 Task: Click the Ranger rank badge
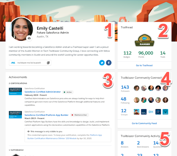tap(144, 40)
